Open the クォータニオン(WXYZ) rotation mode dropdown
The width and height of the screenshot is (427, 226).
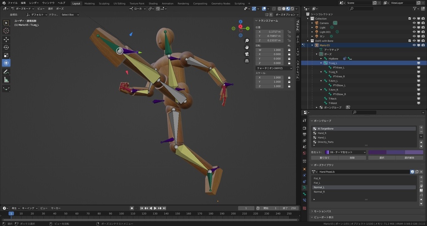click(274, 68)
